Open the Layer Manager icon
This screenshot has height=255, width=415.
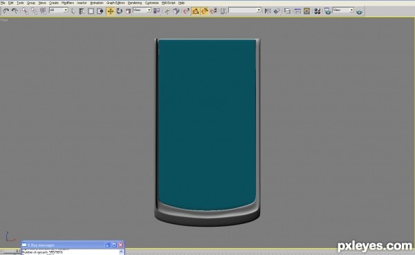[287, 11]
